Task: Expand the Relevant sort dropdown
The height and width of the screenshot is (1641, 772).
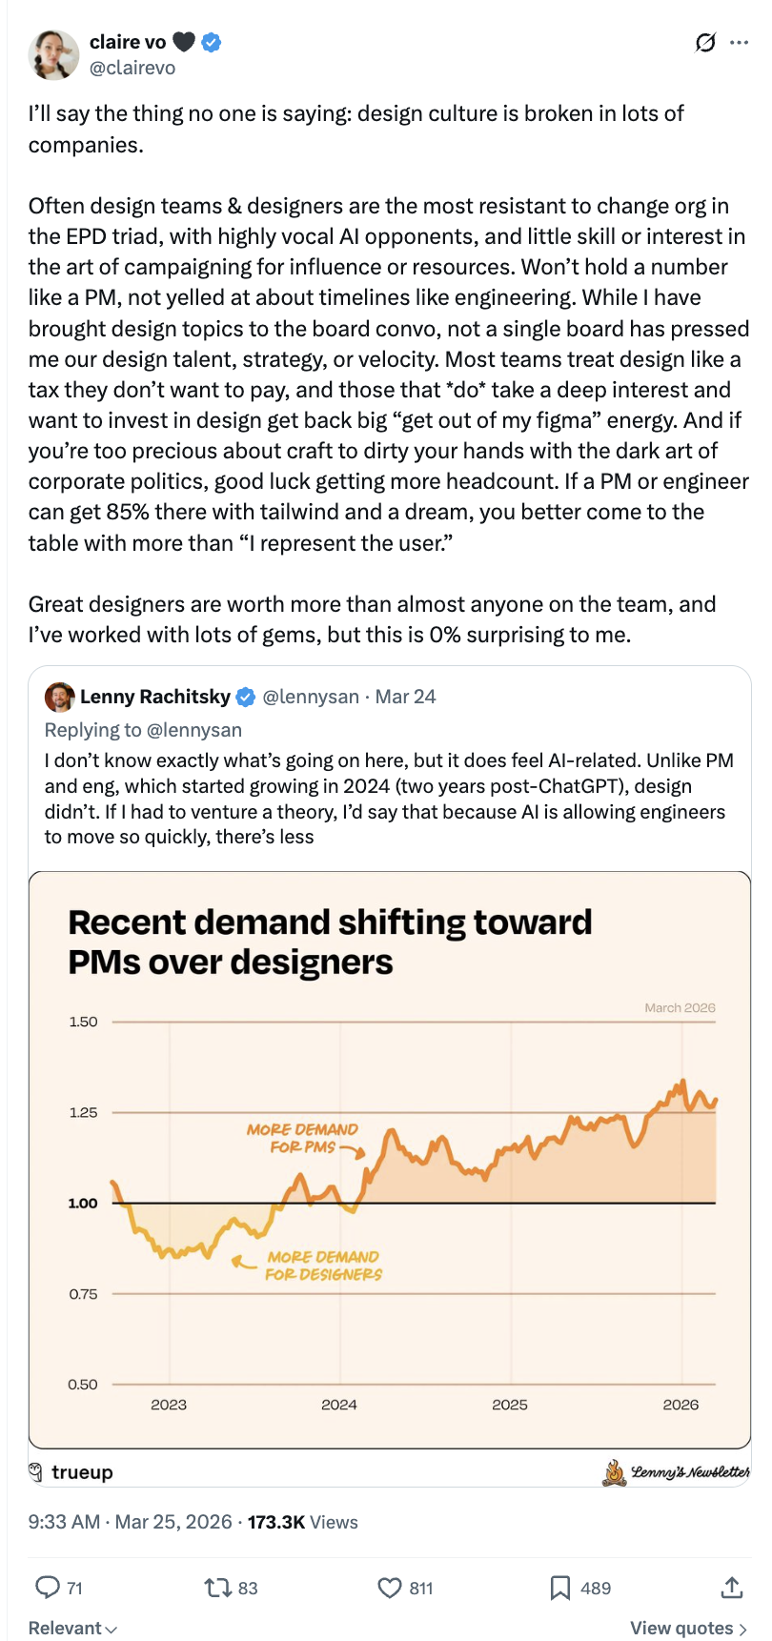Action: tap(72, 1628)
